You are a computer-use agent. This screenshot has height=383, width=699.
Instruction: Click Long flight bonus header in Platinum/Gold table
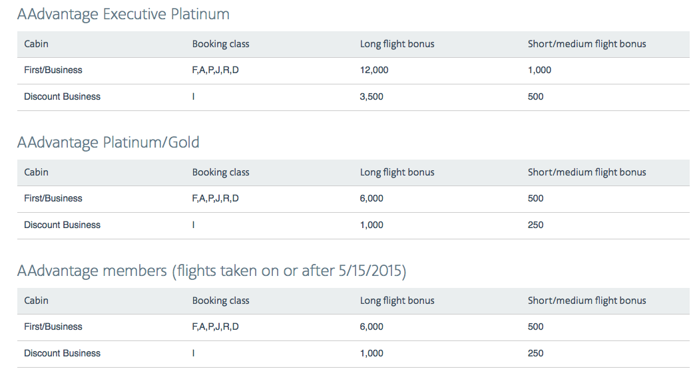point(397,172)
